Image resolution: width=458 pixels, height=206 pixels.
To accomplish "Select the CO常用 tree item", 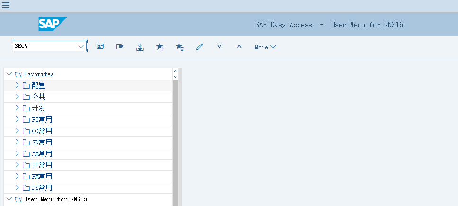I will (x=42, y=131).
